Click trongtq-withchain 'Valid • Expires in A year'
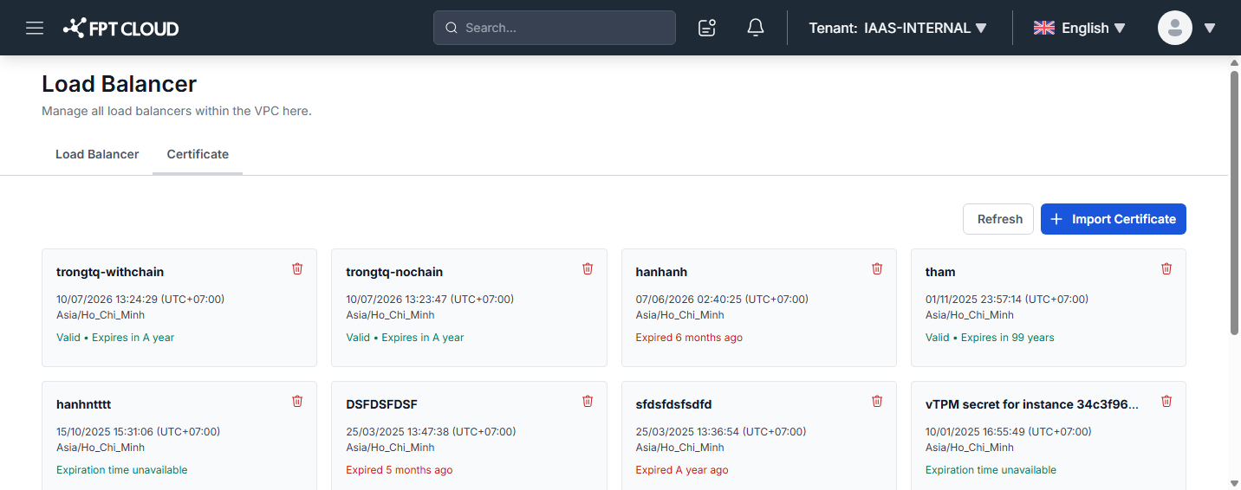The width and height of the screenshot is (1241, 490). tap(115, 338)
